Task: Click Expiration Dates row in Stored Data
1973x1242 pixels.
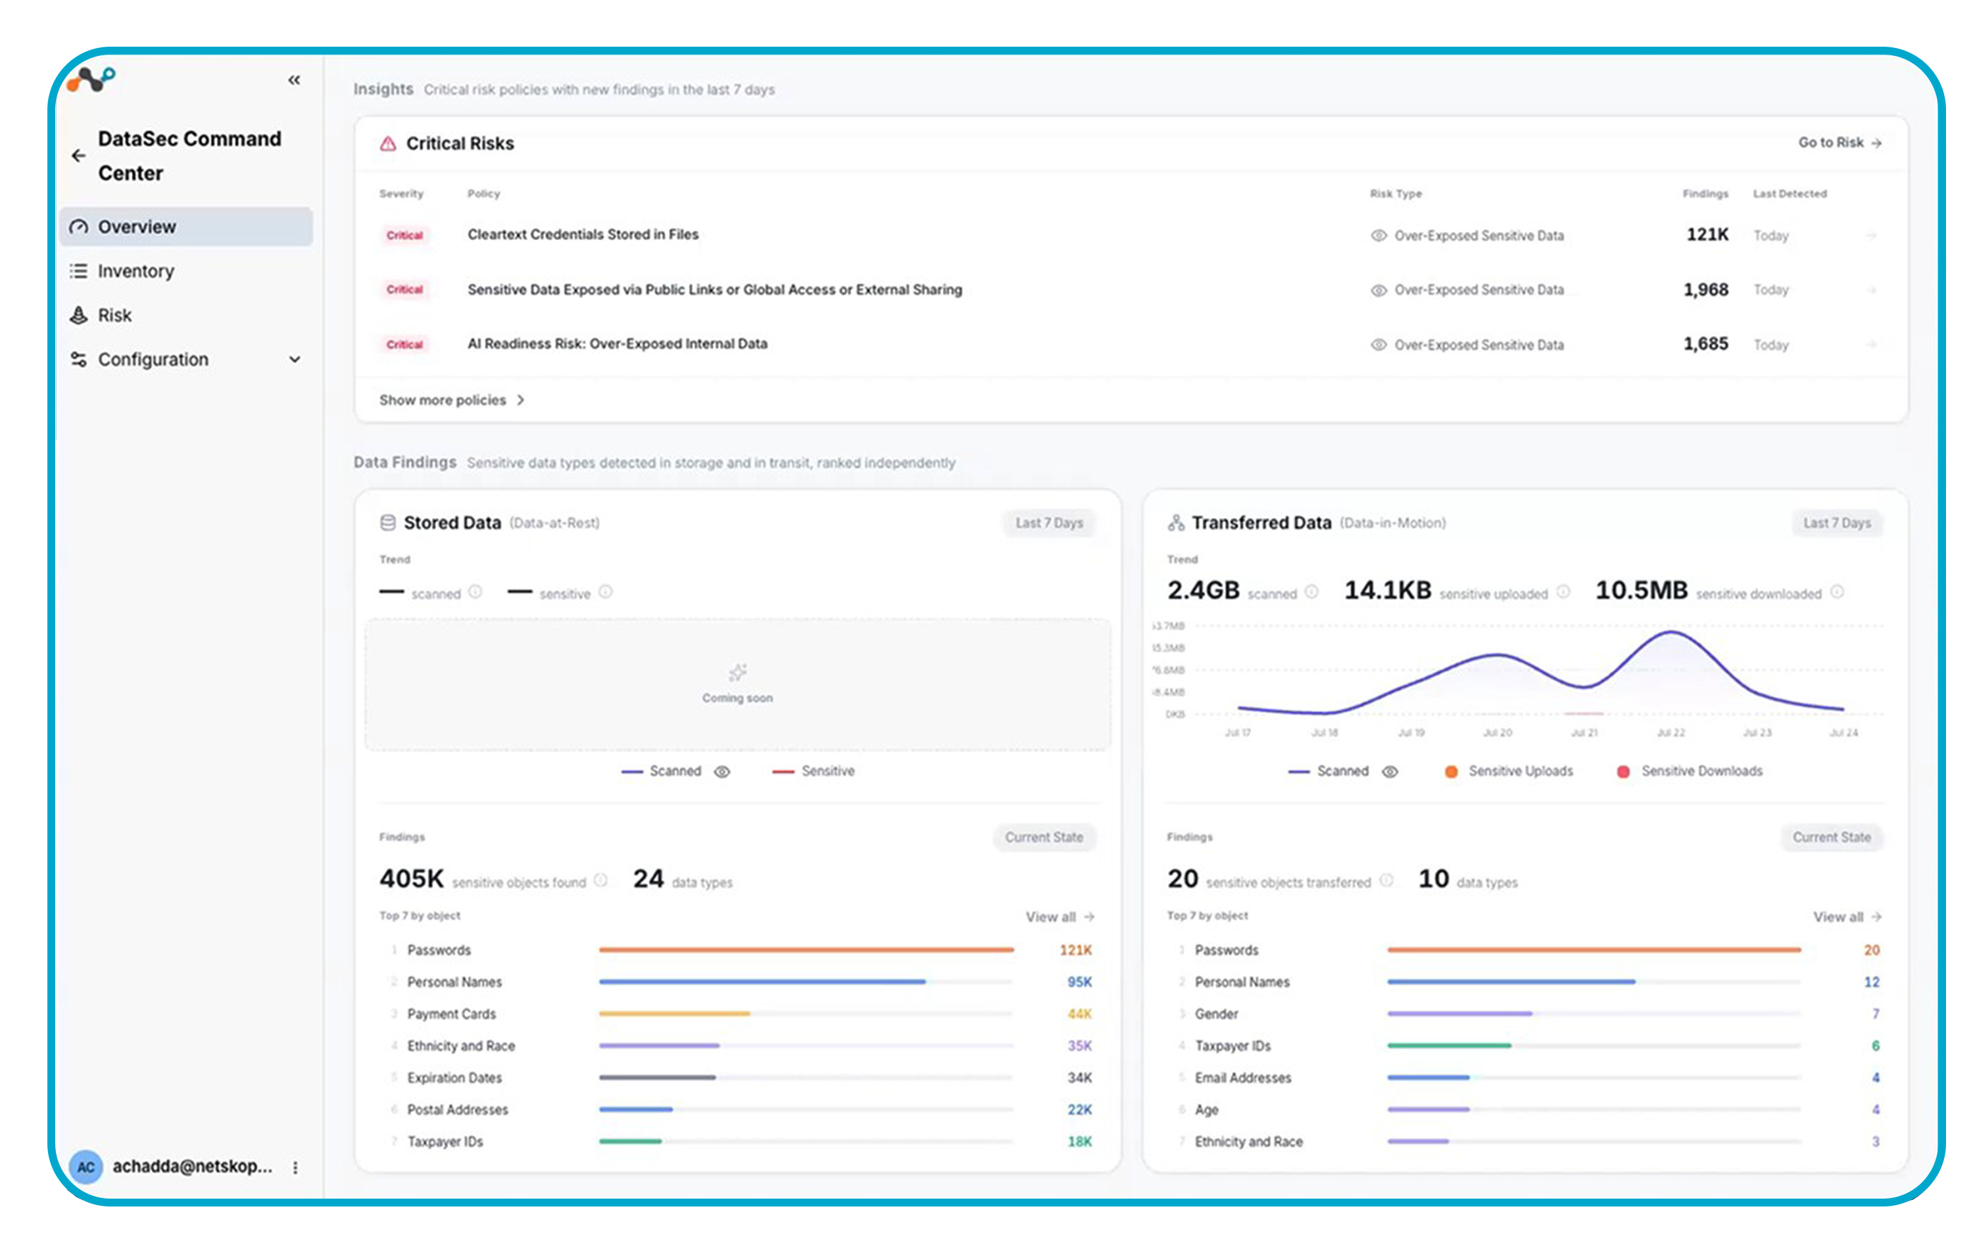Action: coord(737,1078)
